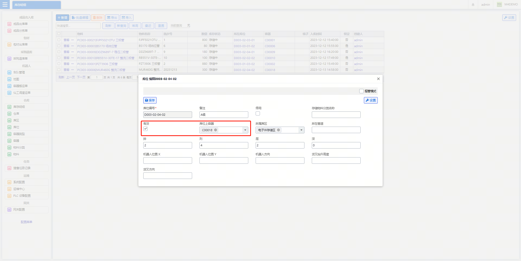The width and height of the screenshot is (521, 261).
Task: Open 库区 sidebar icon
Action: pos(9,121)
